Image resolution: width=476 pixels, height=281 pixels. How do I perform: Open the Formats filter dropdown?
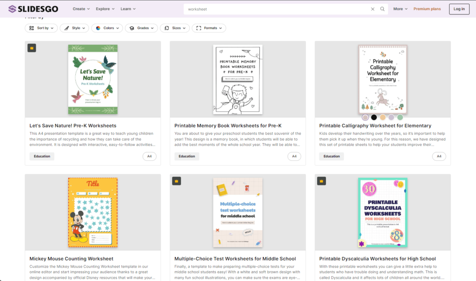209,28
